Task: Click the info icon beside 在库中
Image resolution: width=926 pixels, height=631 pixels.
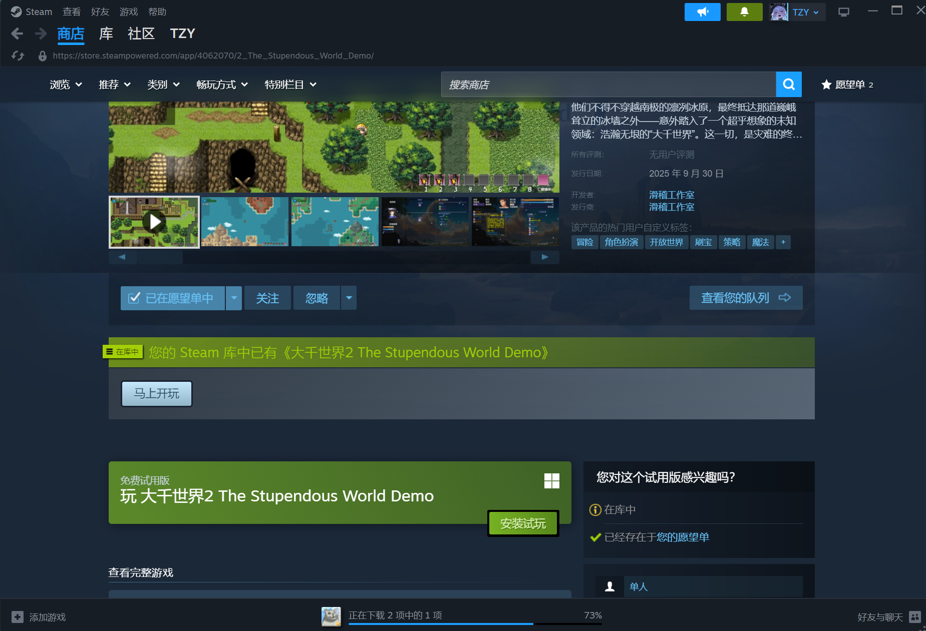Action: (x=595, y=510)
